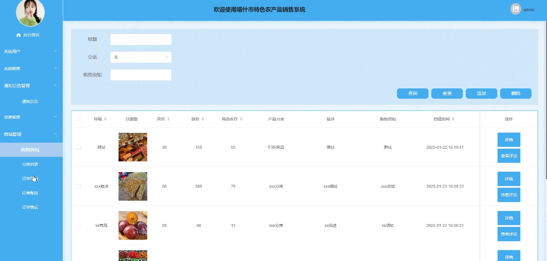Click the home icon beside 后台首页
Image resolution: width=547 pixels, height=261 pixels.
coord(18,35)
